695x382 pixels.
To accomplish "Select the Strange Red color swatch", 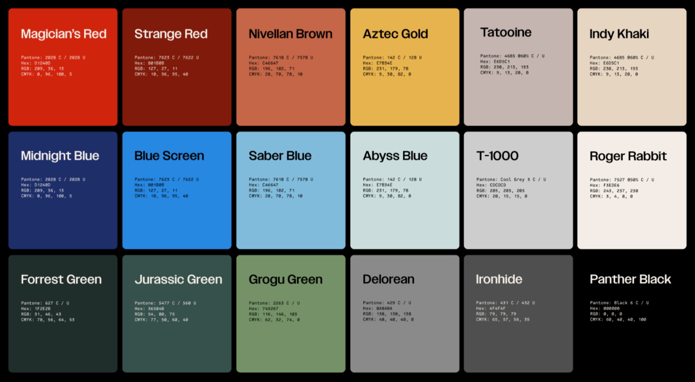I will pos(177,67).
